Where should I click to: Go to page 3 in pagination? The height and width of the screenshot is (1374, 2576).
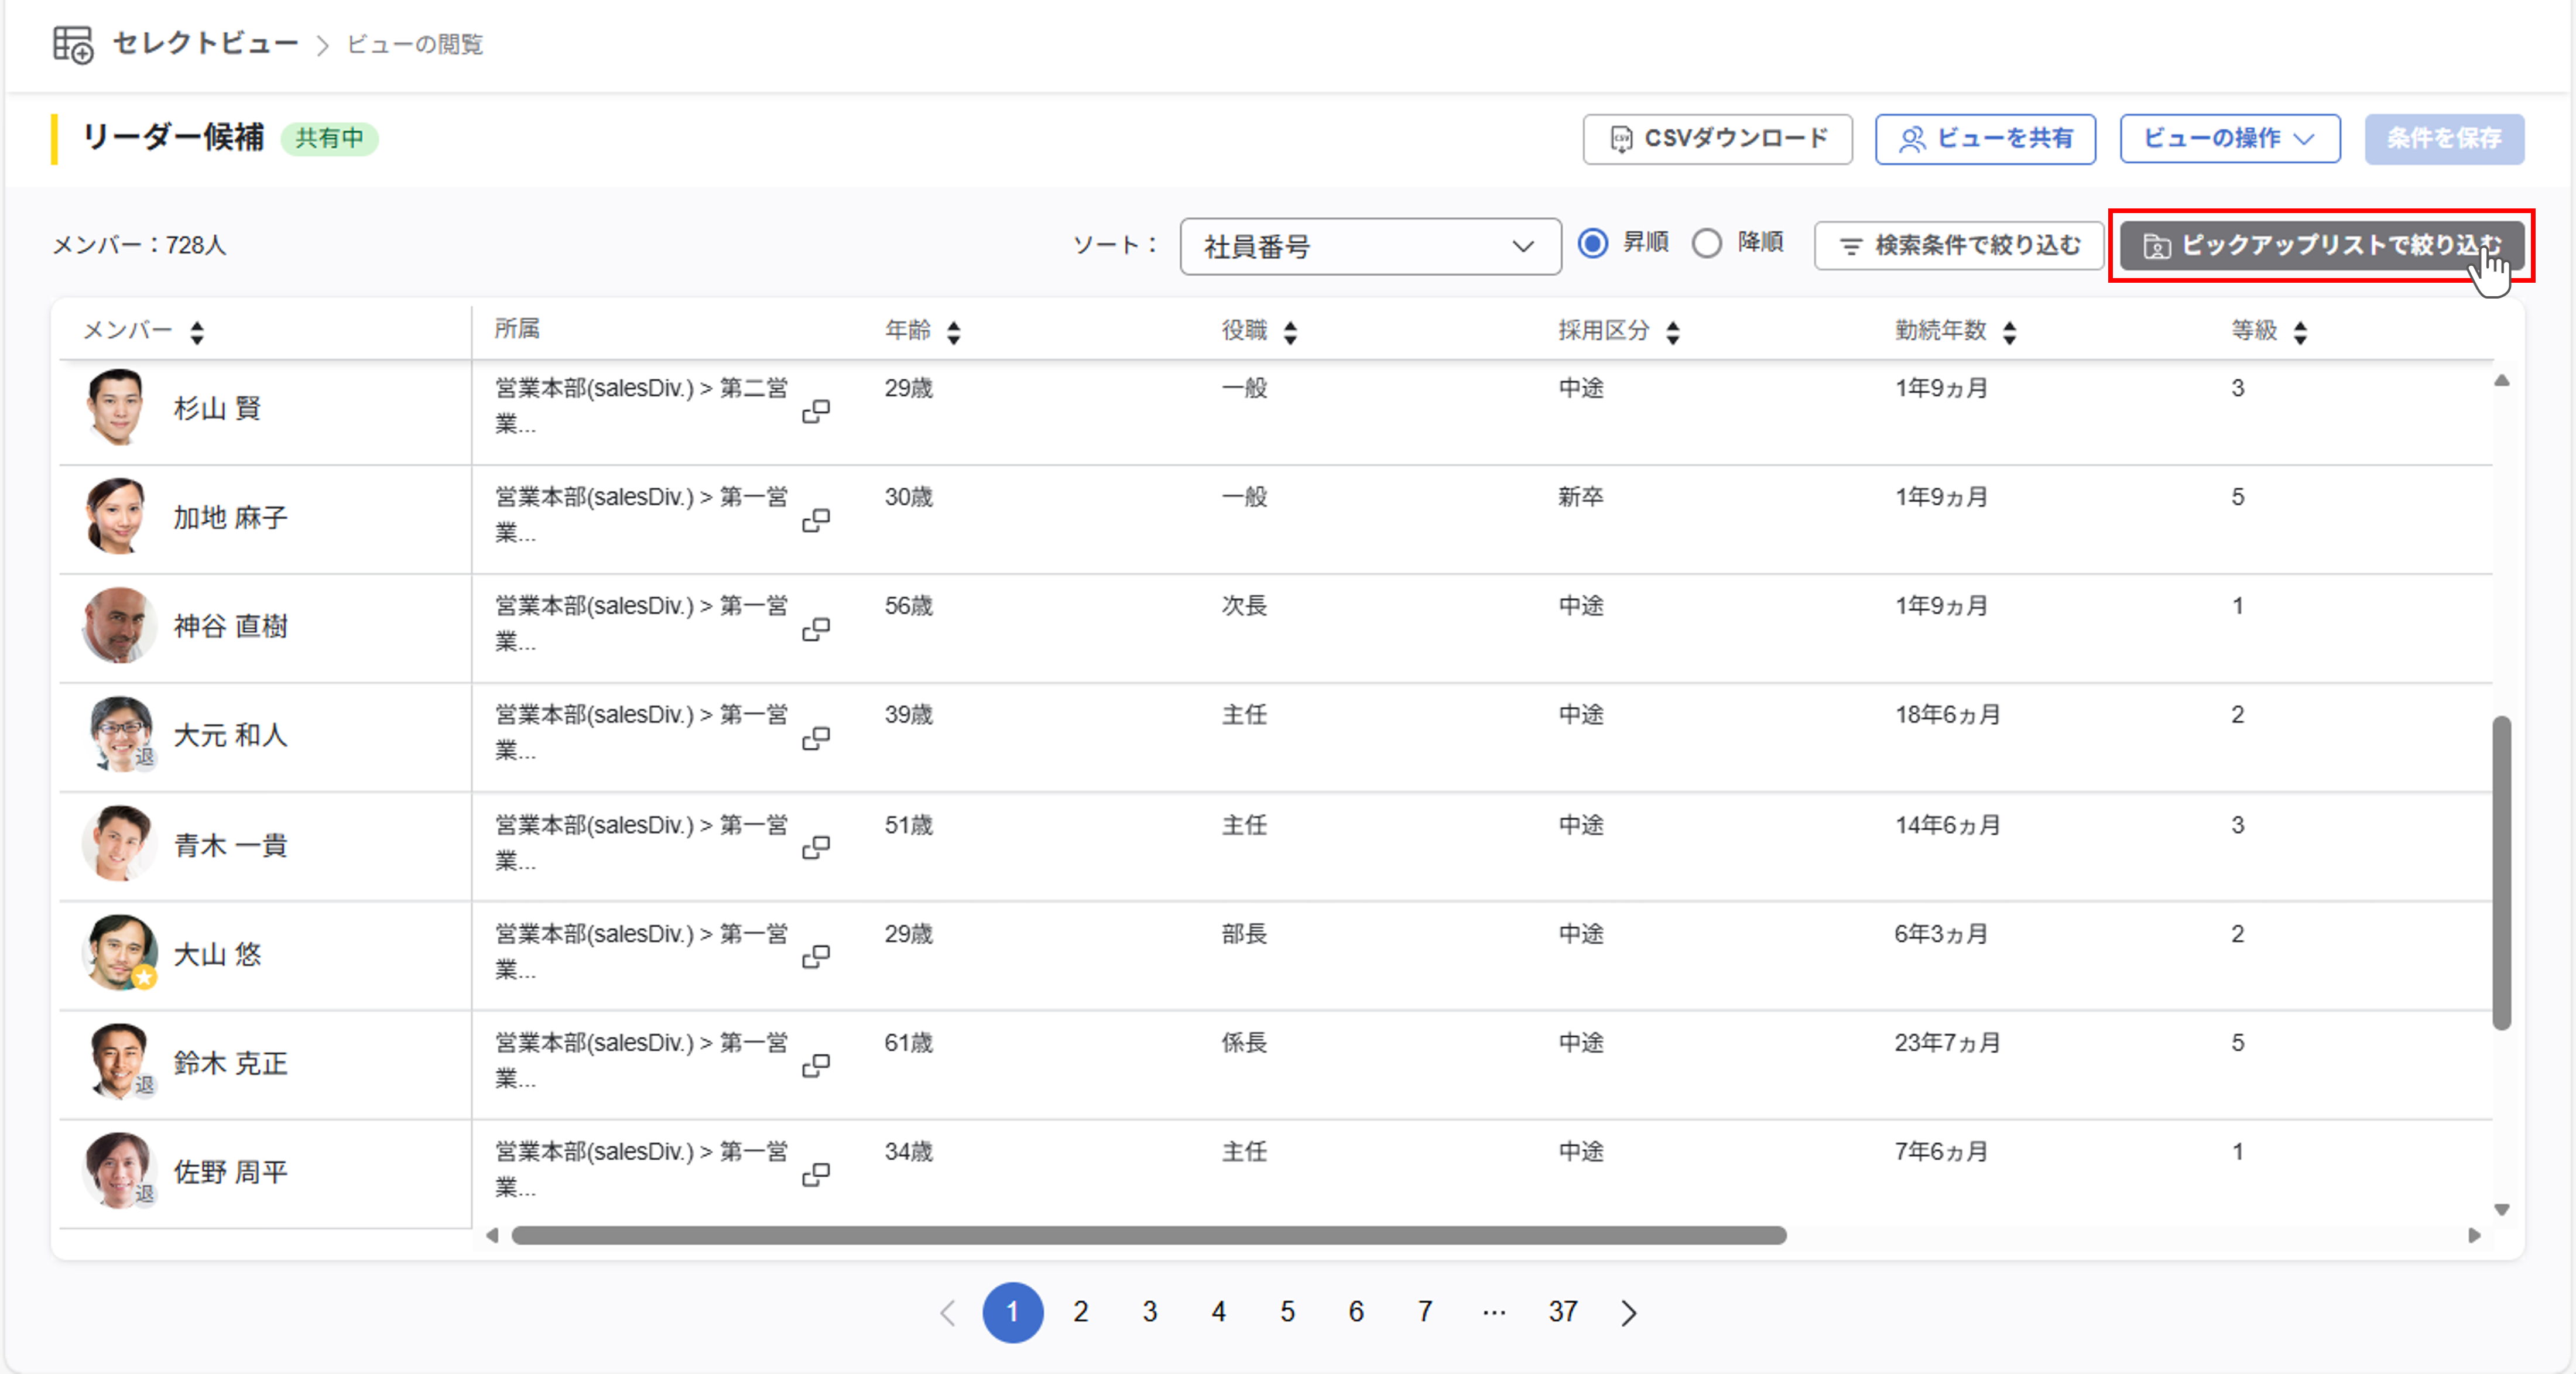pos(1150,1312)
